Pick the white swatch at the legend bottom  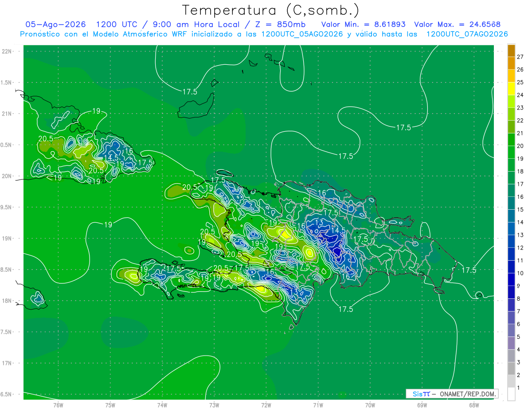(511, 394)
